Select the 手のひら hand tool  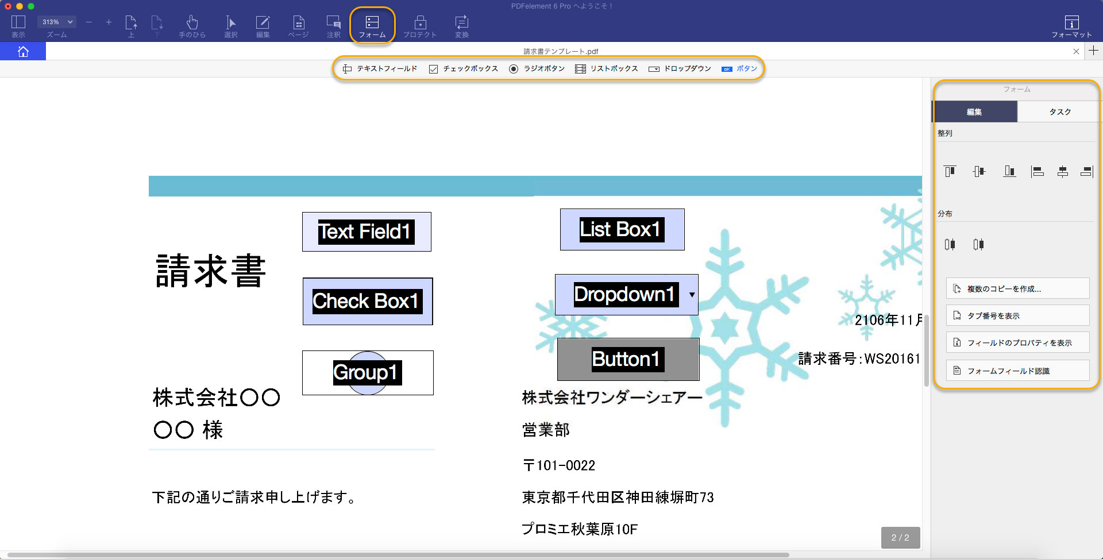192,26
